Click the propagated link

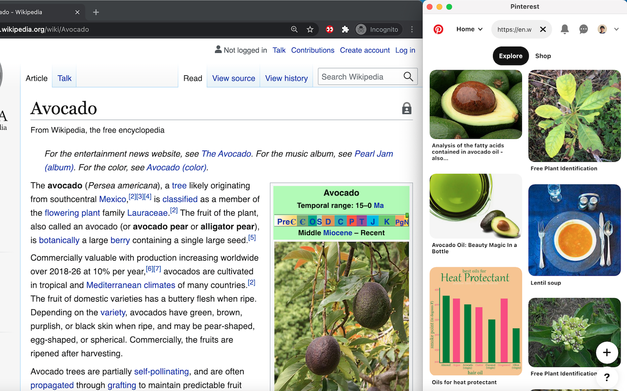click(52, 385)
